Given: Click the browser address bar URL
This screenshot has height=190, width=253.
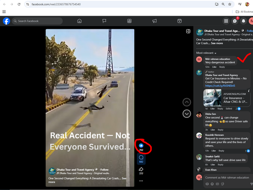Looking at the screenshot, I should pyautogui.click(x=56, y=4).
